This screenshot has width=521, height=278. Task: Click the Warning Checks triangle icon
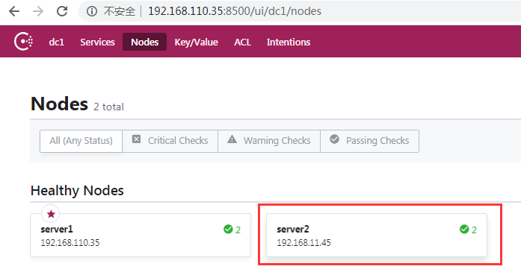[x=232, y=139]
